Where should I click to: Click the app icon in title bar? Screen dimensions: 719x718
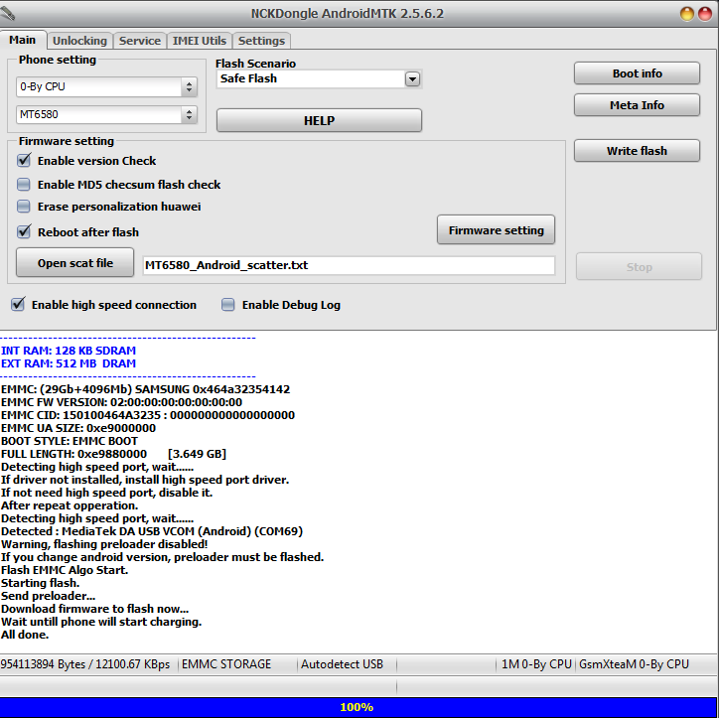coord(12,14)
